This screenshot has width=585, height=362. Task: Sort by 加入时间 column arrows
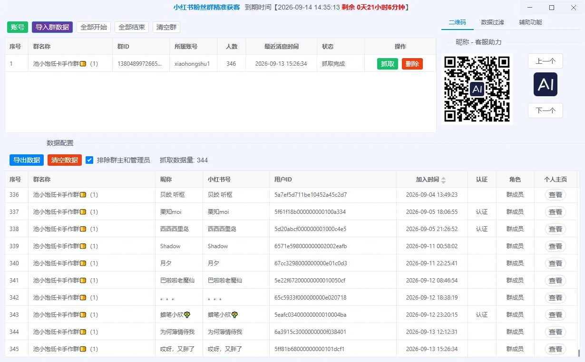[443, 180]
